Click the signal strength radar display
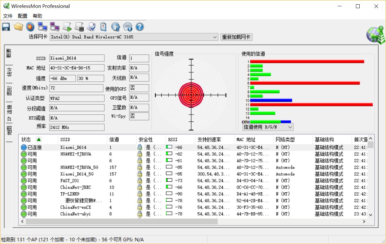 (191, 95)
